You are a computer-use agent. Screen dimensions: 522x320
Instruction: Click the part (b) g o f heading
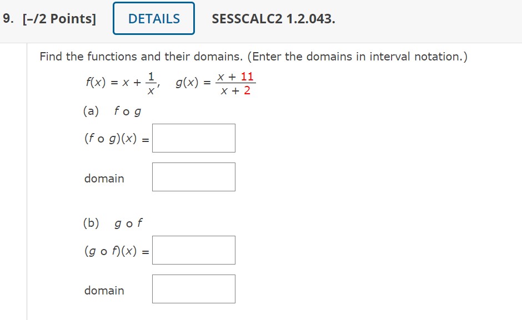coord(113,223)
